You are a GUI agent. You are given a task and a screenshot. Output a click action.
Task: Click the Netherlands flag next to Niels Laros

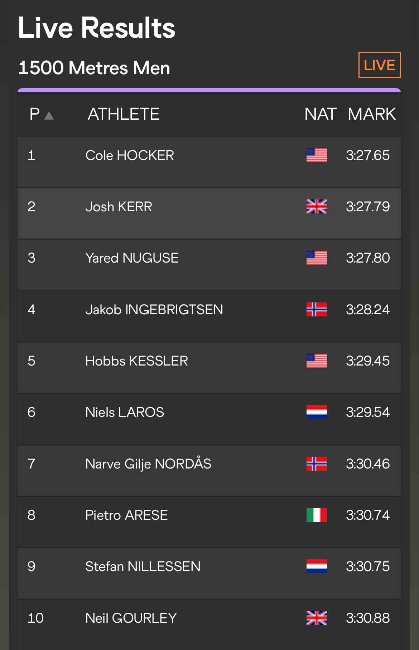click(317, 412)
